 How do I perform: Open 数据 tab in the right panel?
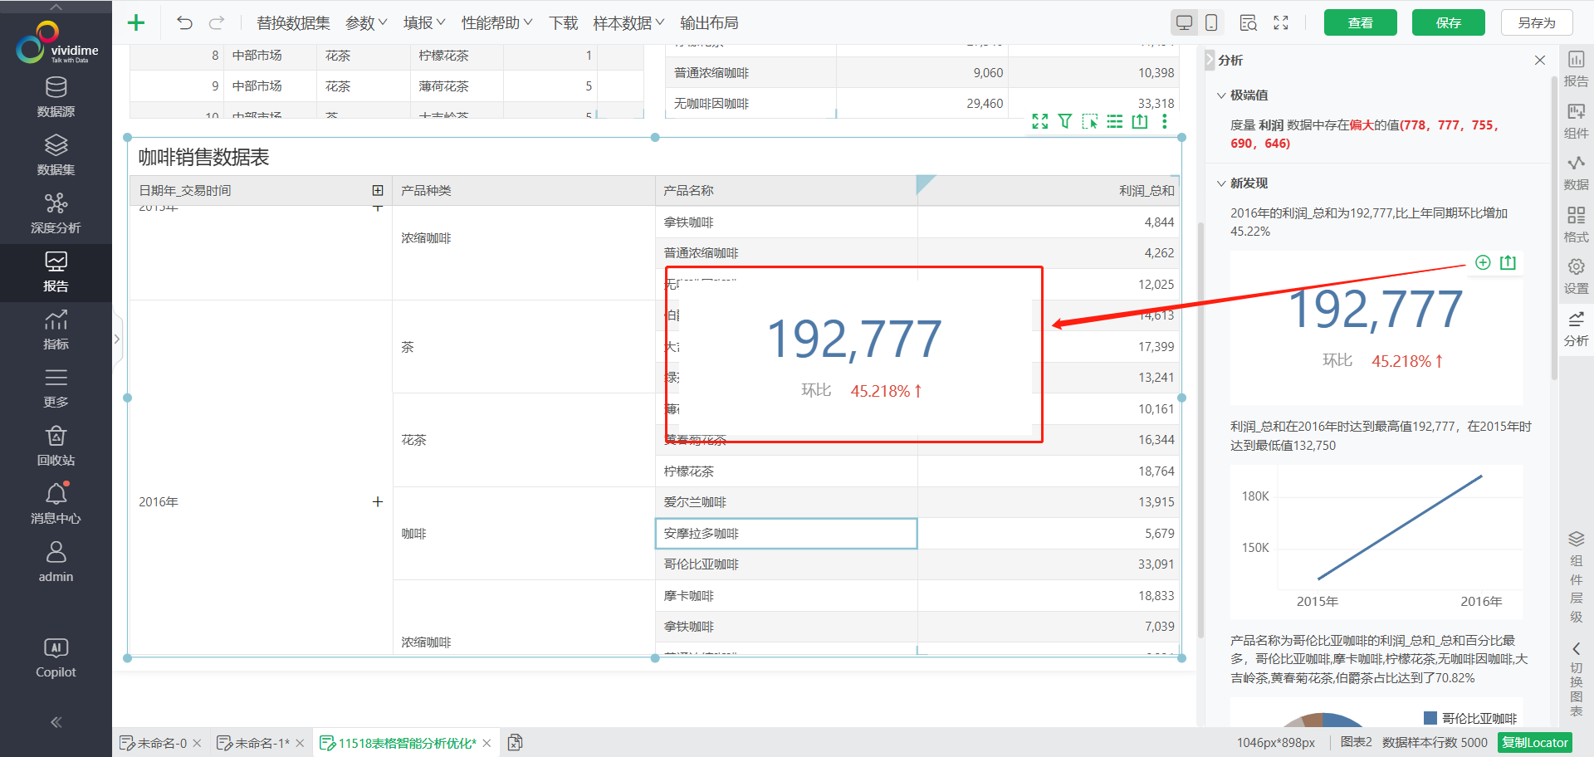[x=1576, y=173]
